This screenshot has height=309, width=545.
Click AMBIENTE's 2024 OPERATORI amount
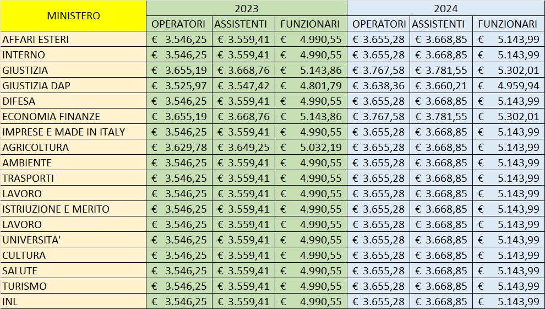point(379,162)
